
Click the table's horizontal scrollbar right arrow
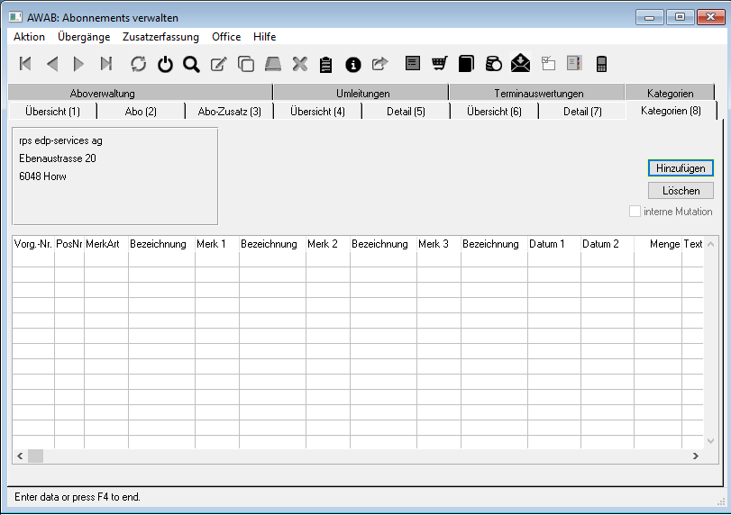click(695, 456)
